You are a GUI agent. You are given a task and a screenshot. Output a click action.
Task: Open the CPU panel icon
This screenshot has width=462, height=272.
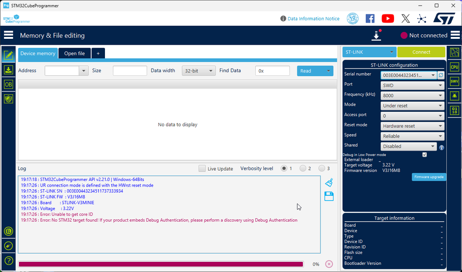[454, 67]
